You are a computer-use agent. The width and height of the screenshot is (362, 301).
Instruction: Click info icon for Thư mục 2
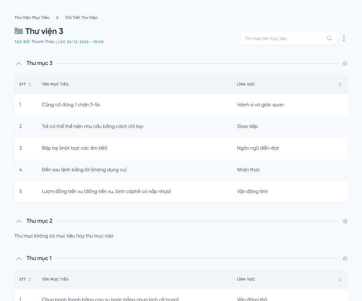(x=345, y=221)
